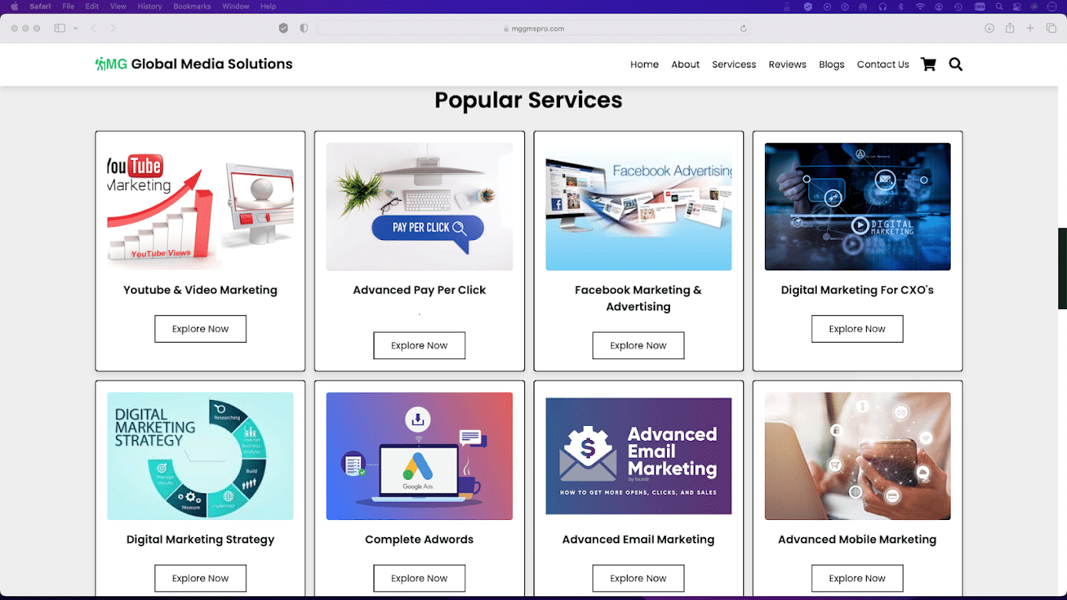
Task: Expand sidebar dropdown chevron in Safari
Action: 75,28
